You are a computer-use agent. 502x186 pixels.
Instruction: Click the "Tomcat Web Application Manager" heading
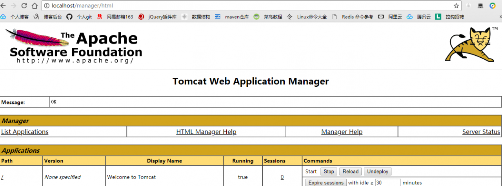[251, 81]
